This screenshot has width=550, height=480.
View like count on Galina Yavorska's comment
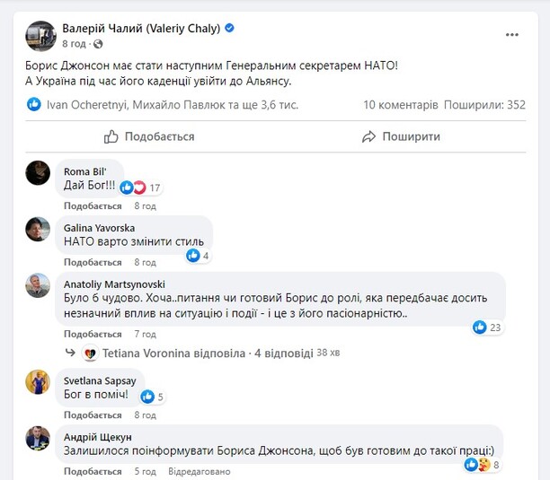pos(198,256)
